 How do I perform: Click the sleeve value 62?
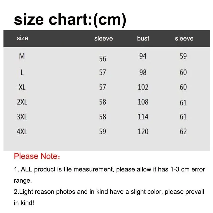(183, 132)
